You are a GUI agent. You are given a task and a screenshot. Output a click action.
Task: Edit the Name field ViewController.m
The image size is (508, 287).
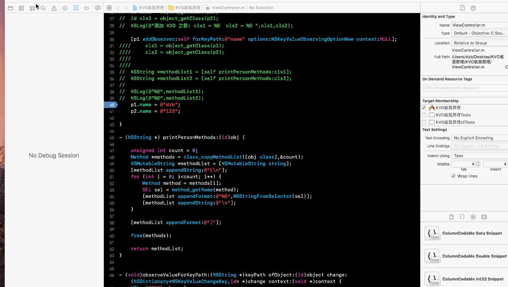[x=480, y=25]
